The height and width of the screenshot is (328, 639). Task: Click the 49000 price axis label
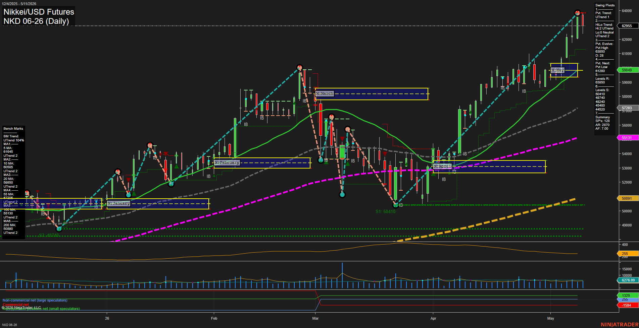click(x=627, y=225)
